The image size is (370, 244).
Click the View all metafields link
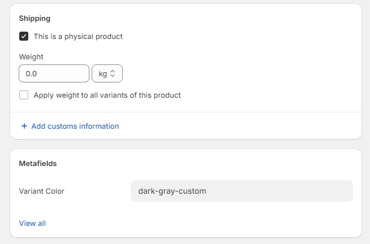[32, 223]
